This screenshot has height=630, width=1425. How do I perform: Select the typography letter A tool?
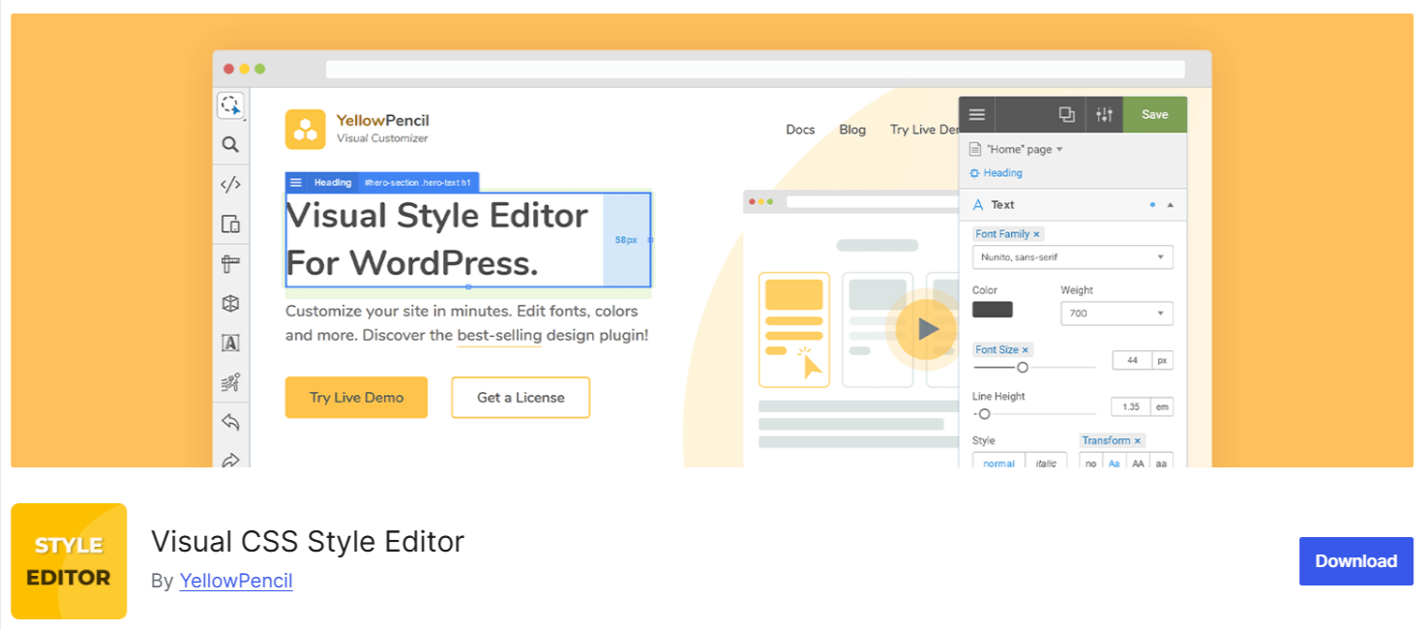coord(230,343)
